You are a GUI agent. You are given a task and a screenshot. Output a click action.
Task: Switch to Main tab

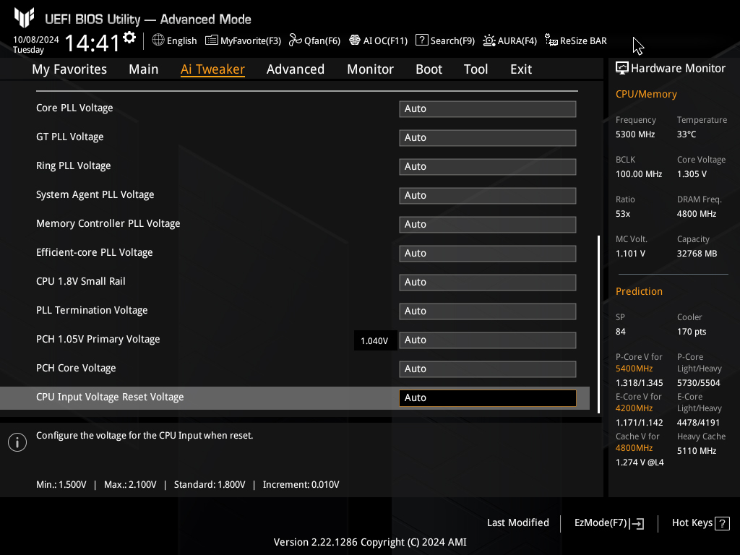click(144, 69)
